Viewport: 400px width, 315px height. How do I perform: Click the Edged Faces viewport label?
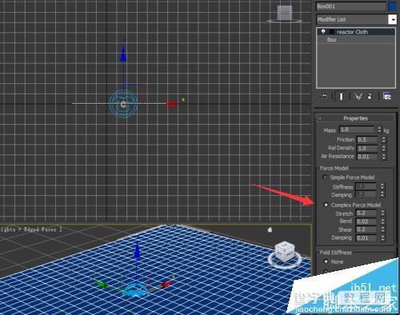coord(40,229)
